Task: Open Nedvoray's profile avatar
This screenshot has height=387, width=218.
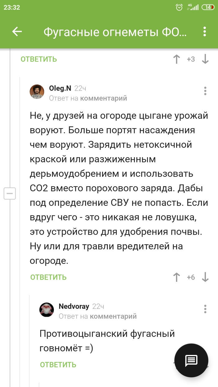Action: [47, 310]
